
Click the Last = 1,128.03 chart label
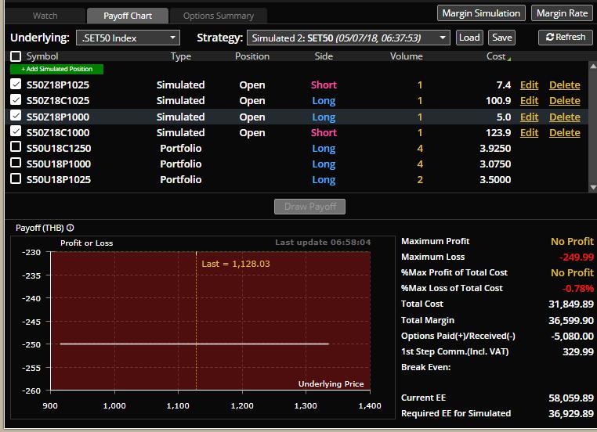(236, 264)
